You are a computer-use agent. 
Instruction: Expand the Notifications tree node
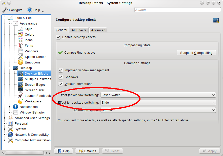point(10,107)
